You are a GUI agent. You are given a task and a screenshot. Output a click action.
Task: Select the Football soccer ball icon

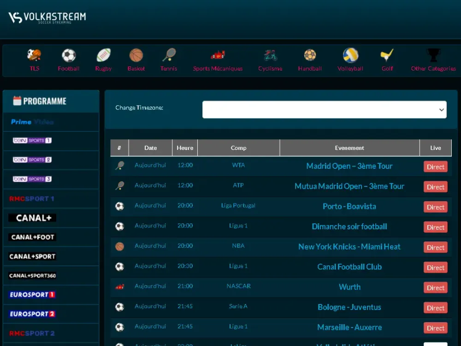click(69, 55)
